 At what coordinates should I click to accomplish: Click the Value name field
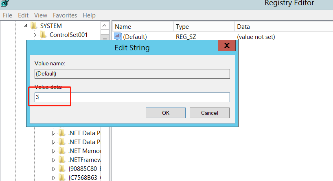[132, 74]
